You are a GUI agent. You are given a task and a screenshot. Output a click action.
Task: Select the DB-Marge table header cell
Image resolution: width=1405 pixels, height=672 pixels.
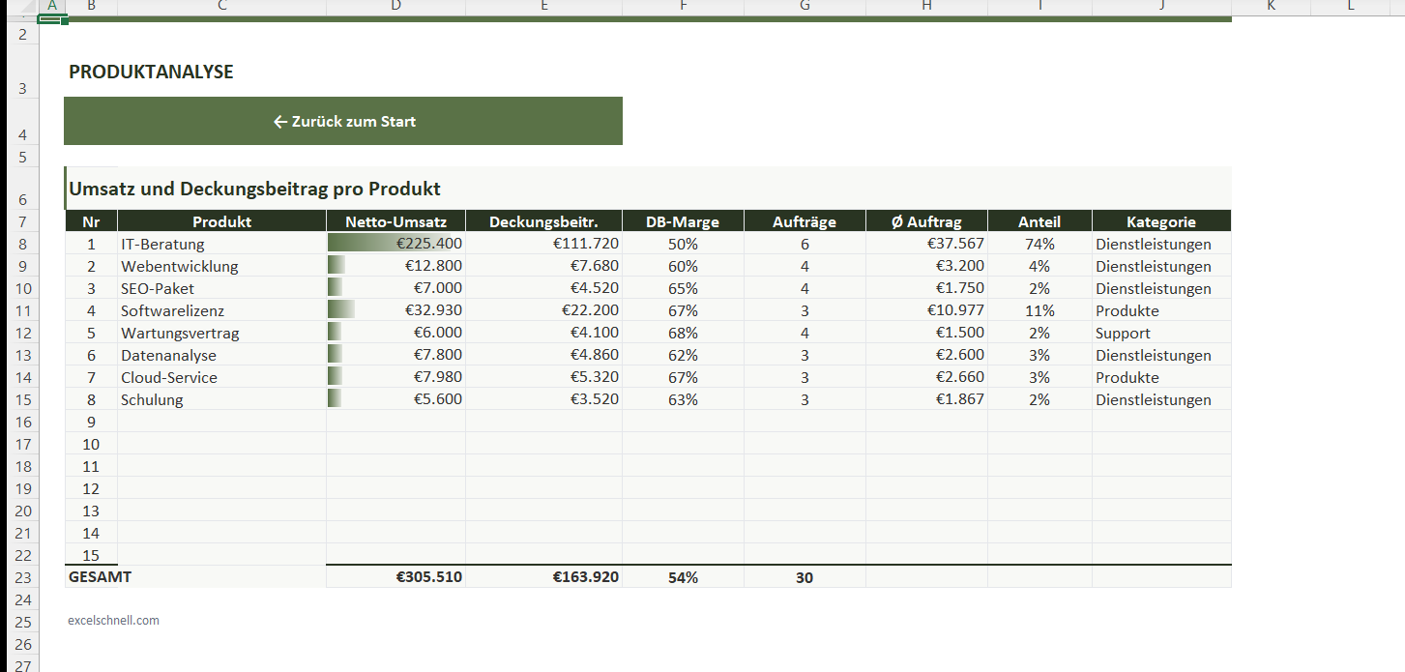tap(682, 221)
